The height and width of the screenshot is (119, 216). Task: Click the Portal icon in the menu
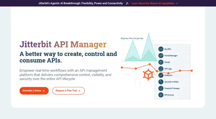[x=161, y=62]
